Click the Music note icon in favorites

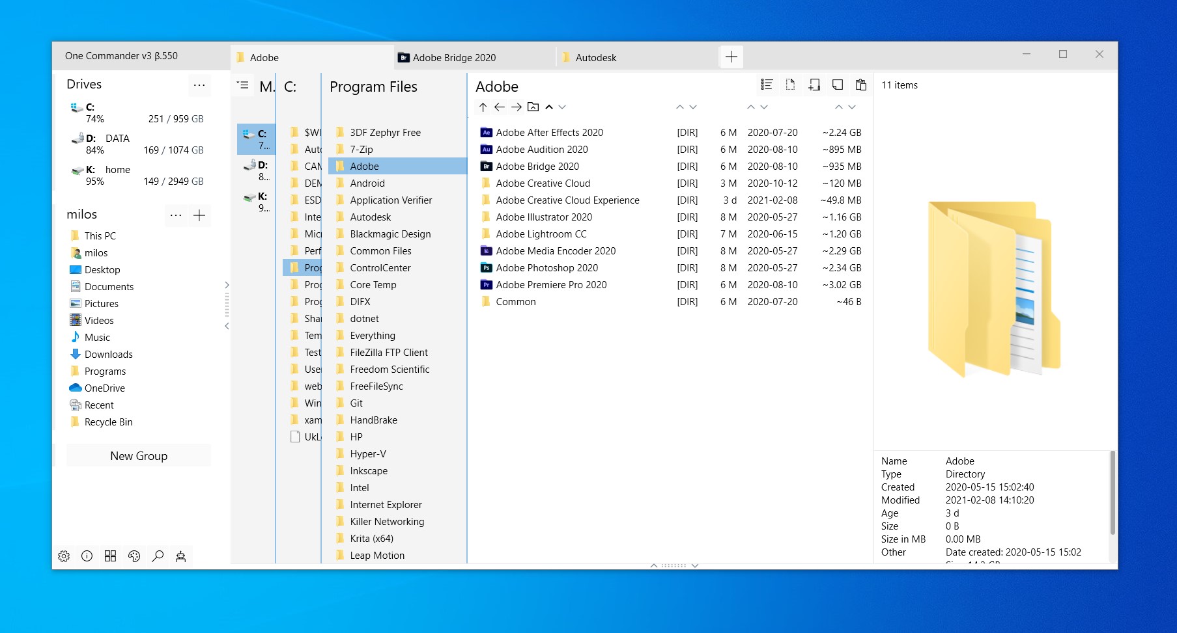pyautogui.click(x=76, y=338)
